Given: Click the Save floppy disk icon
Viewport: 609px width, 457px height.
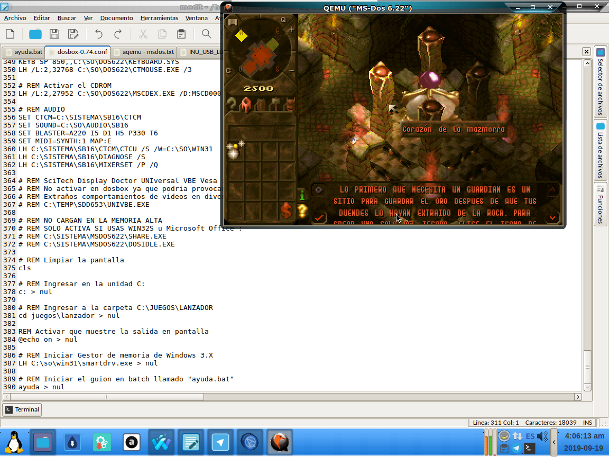Looking at the screenshot, I should pyautogui.click(x=54, y=34).
